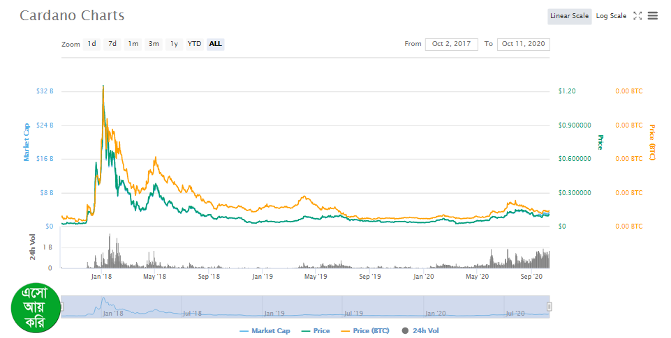Click the green Bengali logo badge
This screenshot has width=671, height=338.
click(34, 307)
